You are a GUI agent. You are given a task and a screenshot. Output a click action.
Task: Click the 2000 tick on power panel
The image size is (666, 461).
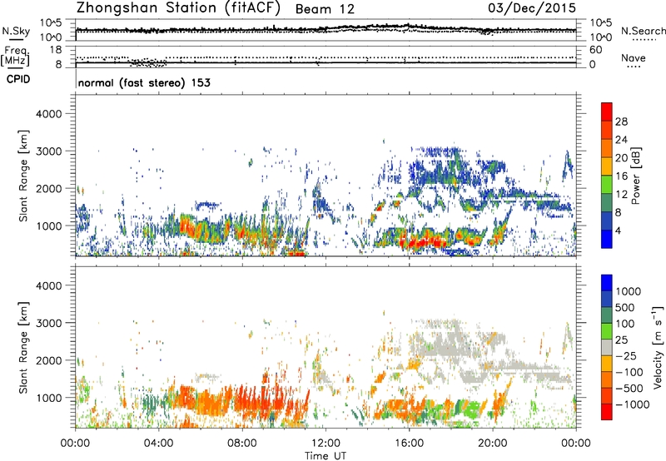pos(48,188)
